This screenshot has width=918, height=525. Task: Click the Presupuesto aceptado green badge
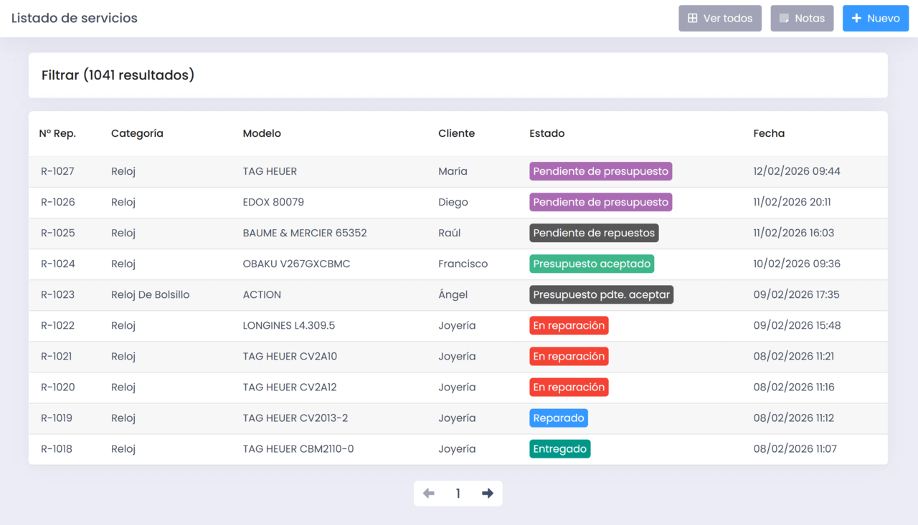(592, 264)
